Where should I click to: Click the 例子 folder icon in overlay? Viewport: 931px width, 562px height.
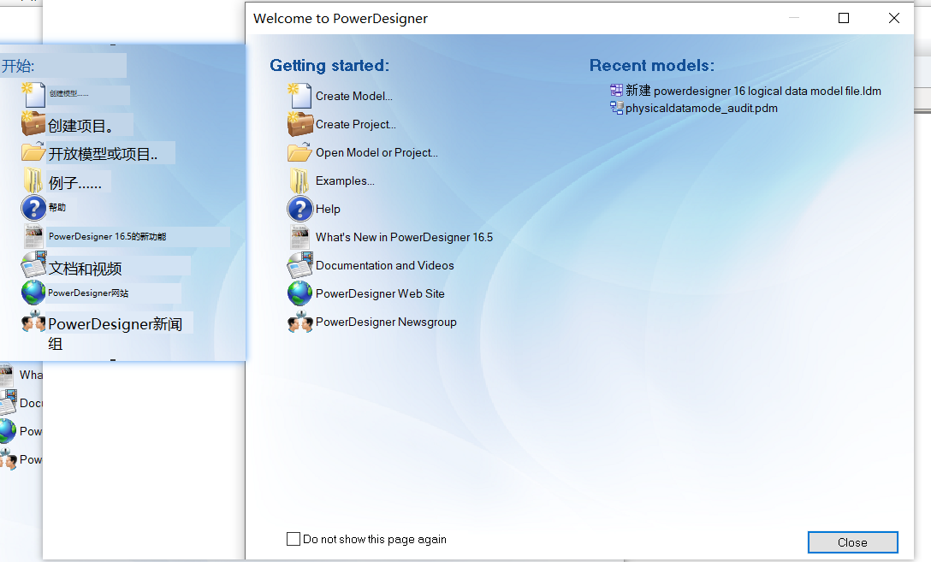click(x=33, y=180)
